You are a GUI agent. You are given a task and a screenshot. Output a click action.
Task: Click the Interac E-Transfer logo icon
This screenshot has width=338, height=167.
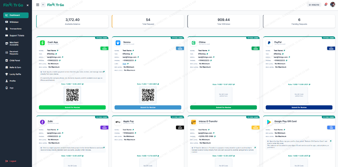coord(193,122)
